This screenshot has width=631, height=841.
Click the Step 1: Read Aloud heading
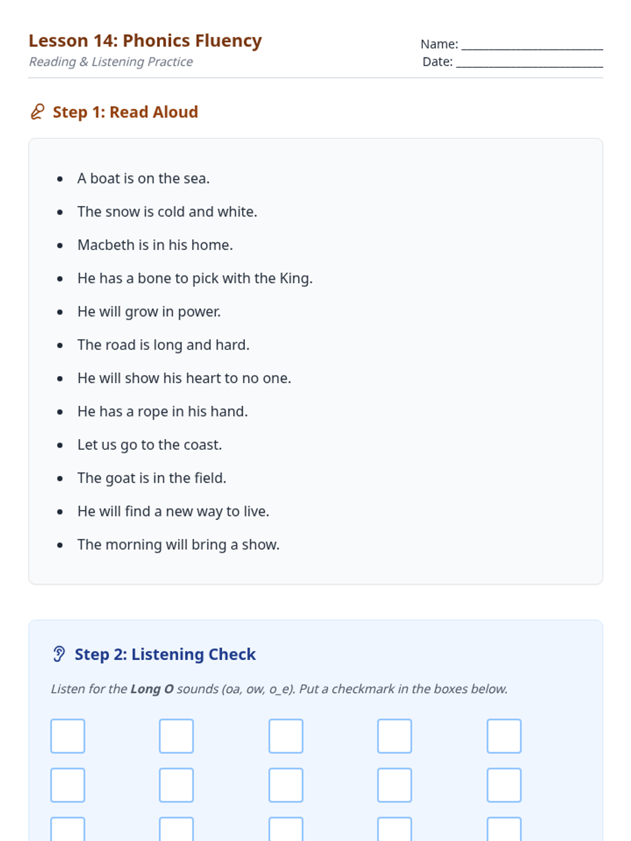point(125,112)
